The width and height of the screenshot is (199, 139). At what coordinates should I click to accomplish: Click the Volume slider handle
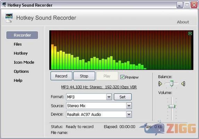[x=172, y=106]
